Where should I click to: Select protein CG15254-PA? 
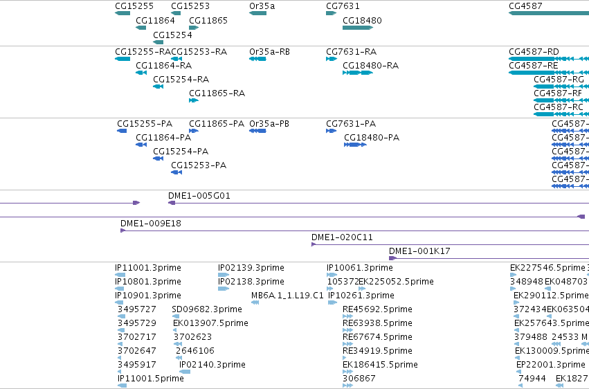181,152
